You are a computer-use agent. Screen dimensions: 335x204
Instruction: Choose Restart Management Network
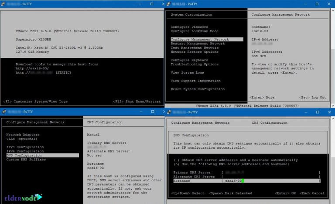pos(198,44)
